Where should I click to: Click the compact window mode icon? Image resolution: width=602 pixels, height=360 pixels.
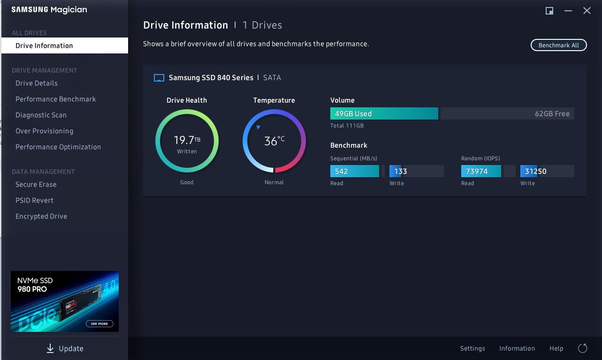[549, 11]
